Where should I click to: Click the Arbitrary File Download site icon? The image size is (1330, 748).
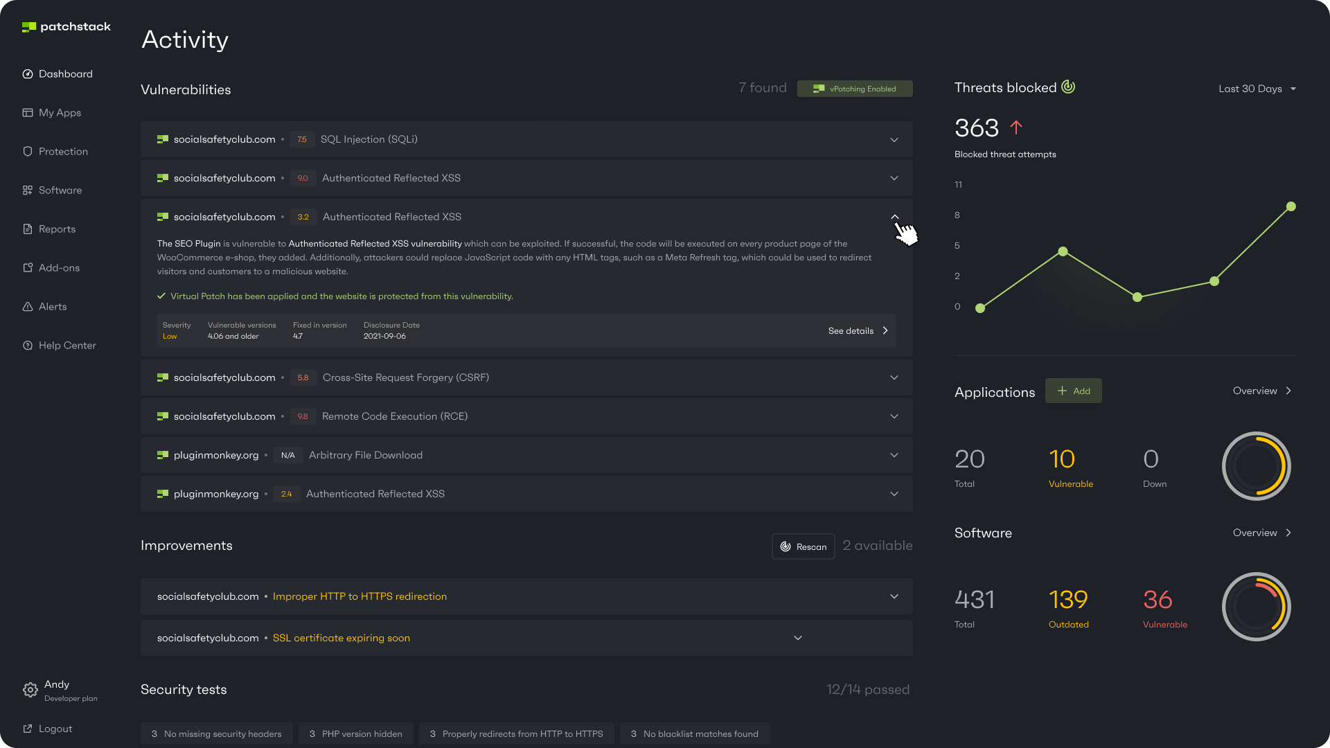click(163, 455)
